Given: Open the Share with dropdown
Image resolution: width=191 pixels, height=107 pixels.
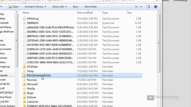Looking at the screenshot, I should point(59,7).
